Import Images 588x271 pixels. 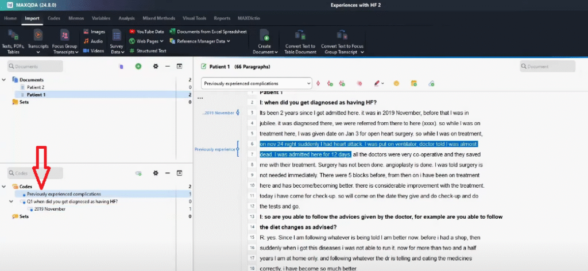(x=94, y=32)
